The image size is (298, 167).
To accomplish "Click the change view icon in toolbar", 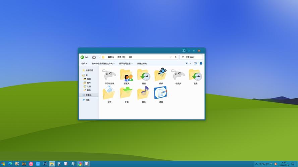I will [187, 63].
